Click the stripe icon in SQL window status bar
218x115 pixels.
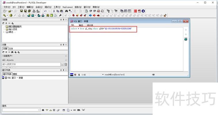(72, 75)
